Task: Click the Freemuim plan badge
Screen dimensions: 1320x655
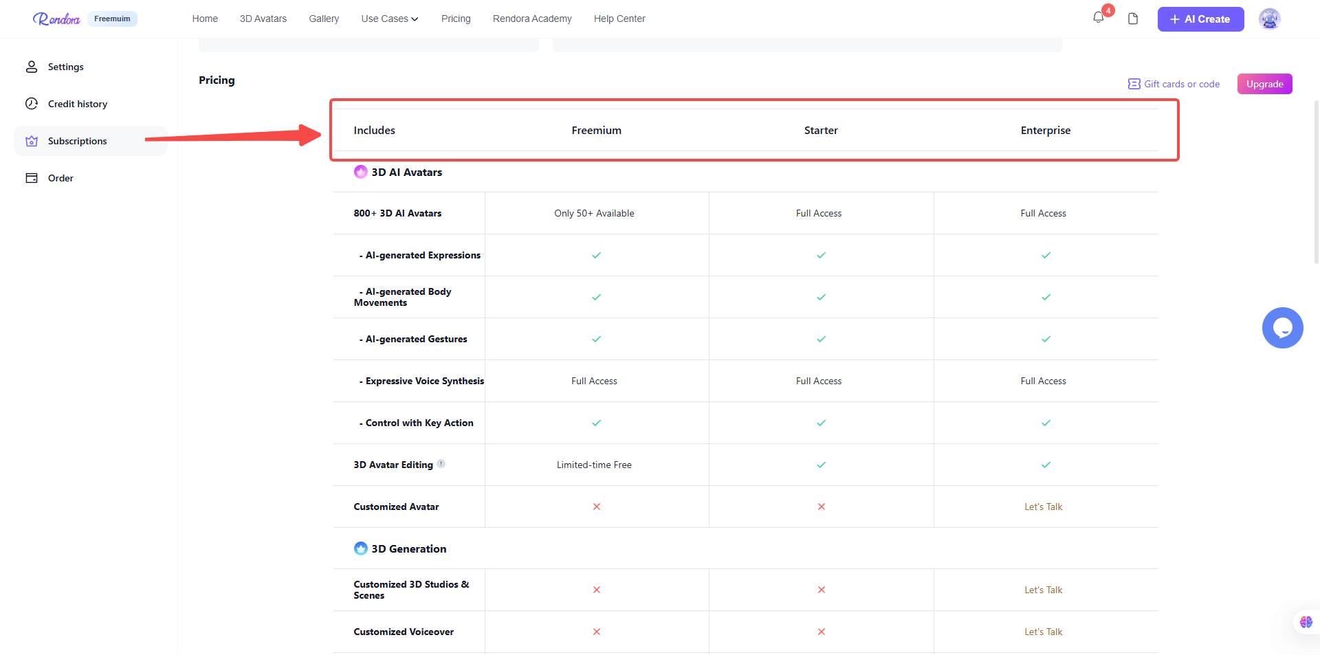Action: point(112,19)
